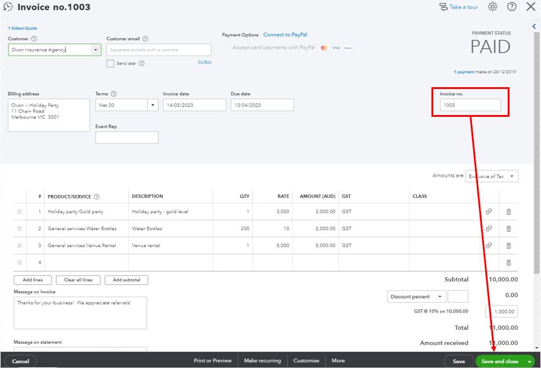
Task: Open the More menu in footer
Action: (338, 361)
